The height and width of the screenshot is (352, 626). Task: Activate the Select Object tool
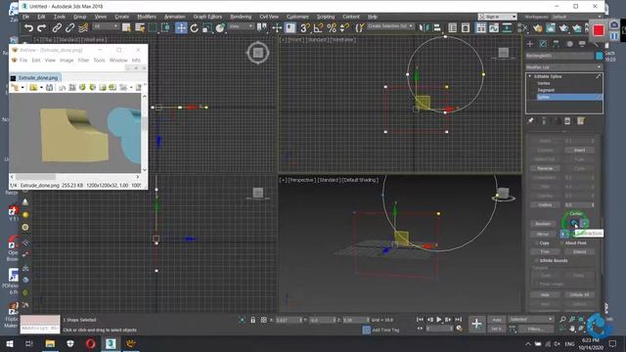pyautogui.click(x=126, y=27)
